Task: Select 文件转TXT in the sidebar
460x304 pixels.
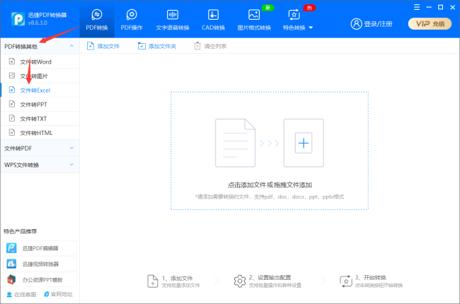Action: click(x=40, y=119)
